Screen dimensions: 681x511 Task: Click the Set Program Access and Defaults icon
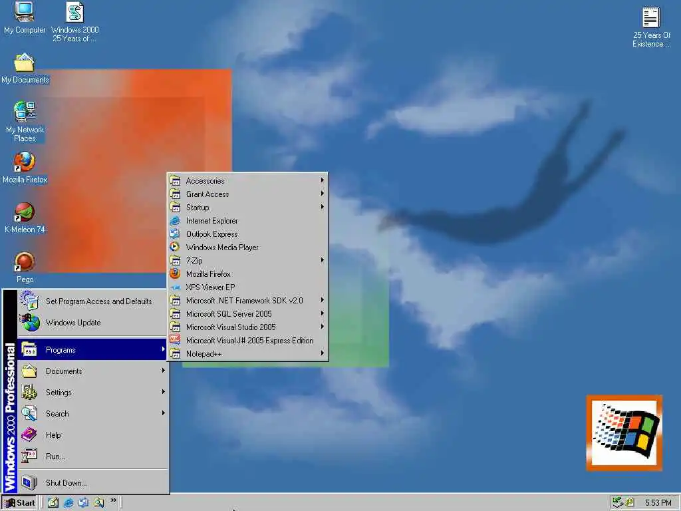click(x=29, y=301)
